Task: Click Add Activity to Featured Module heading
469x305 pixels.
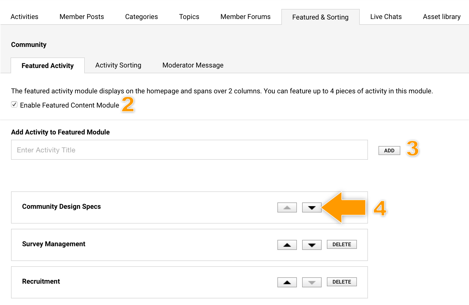Action: click(x=60, y=132)
